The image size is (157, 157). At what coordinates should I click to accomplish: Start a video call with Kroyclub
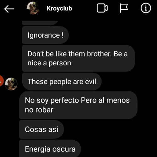click(x=102, y=8)
